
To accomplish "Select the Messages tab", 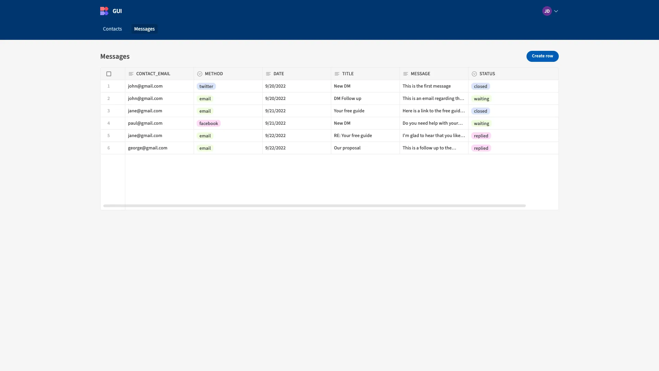I will pos(144,29).
